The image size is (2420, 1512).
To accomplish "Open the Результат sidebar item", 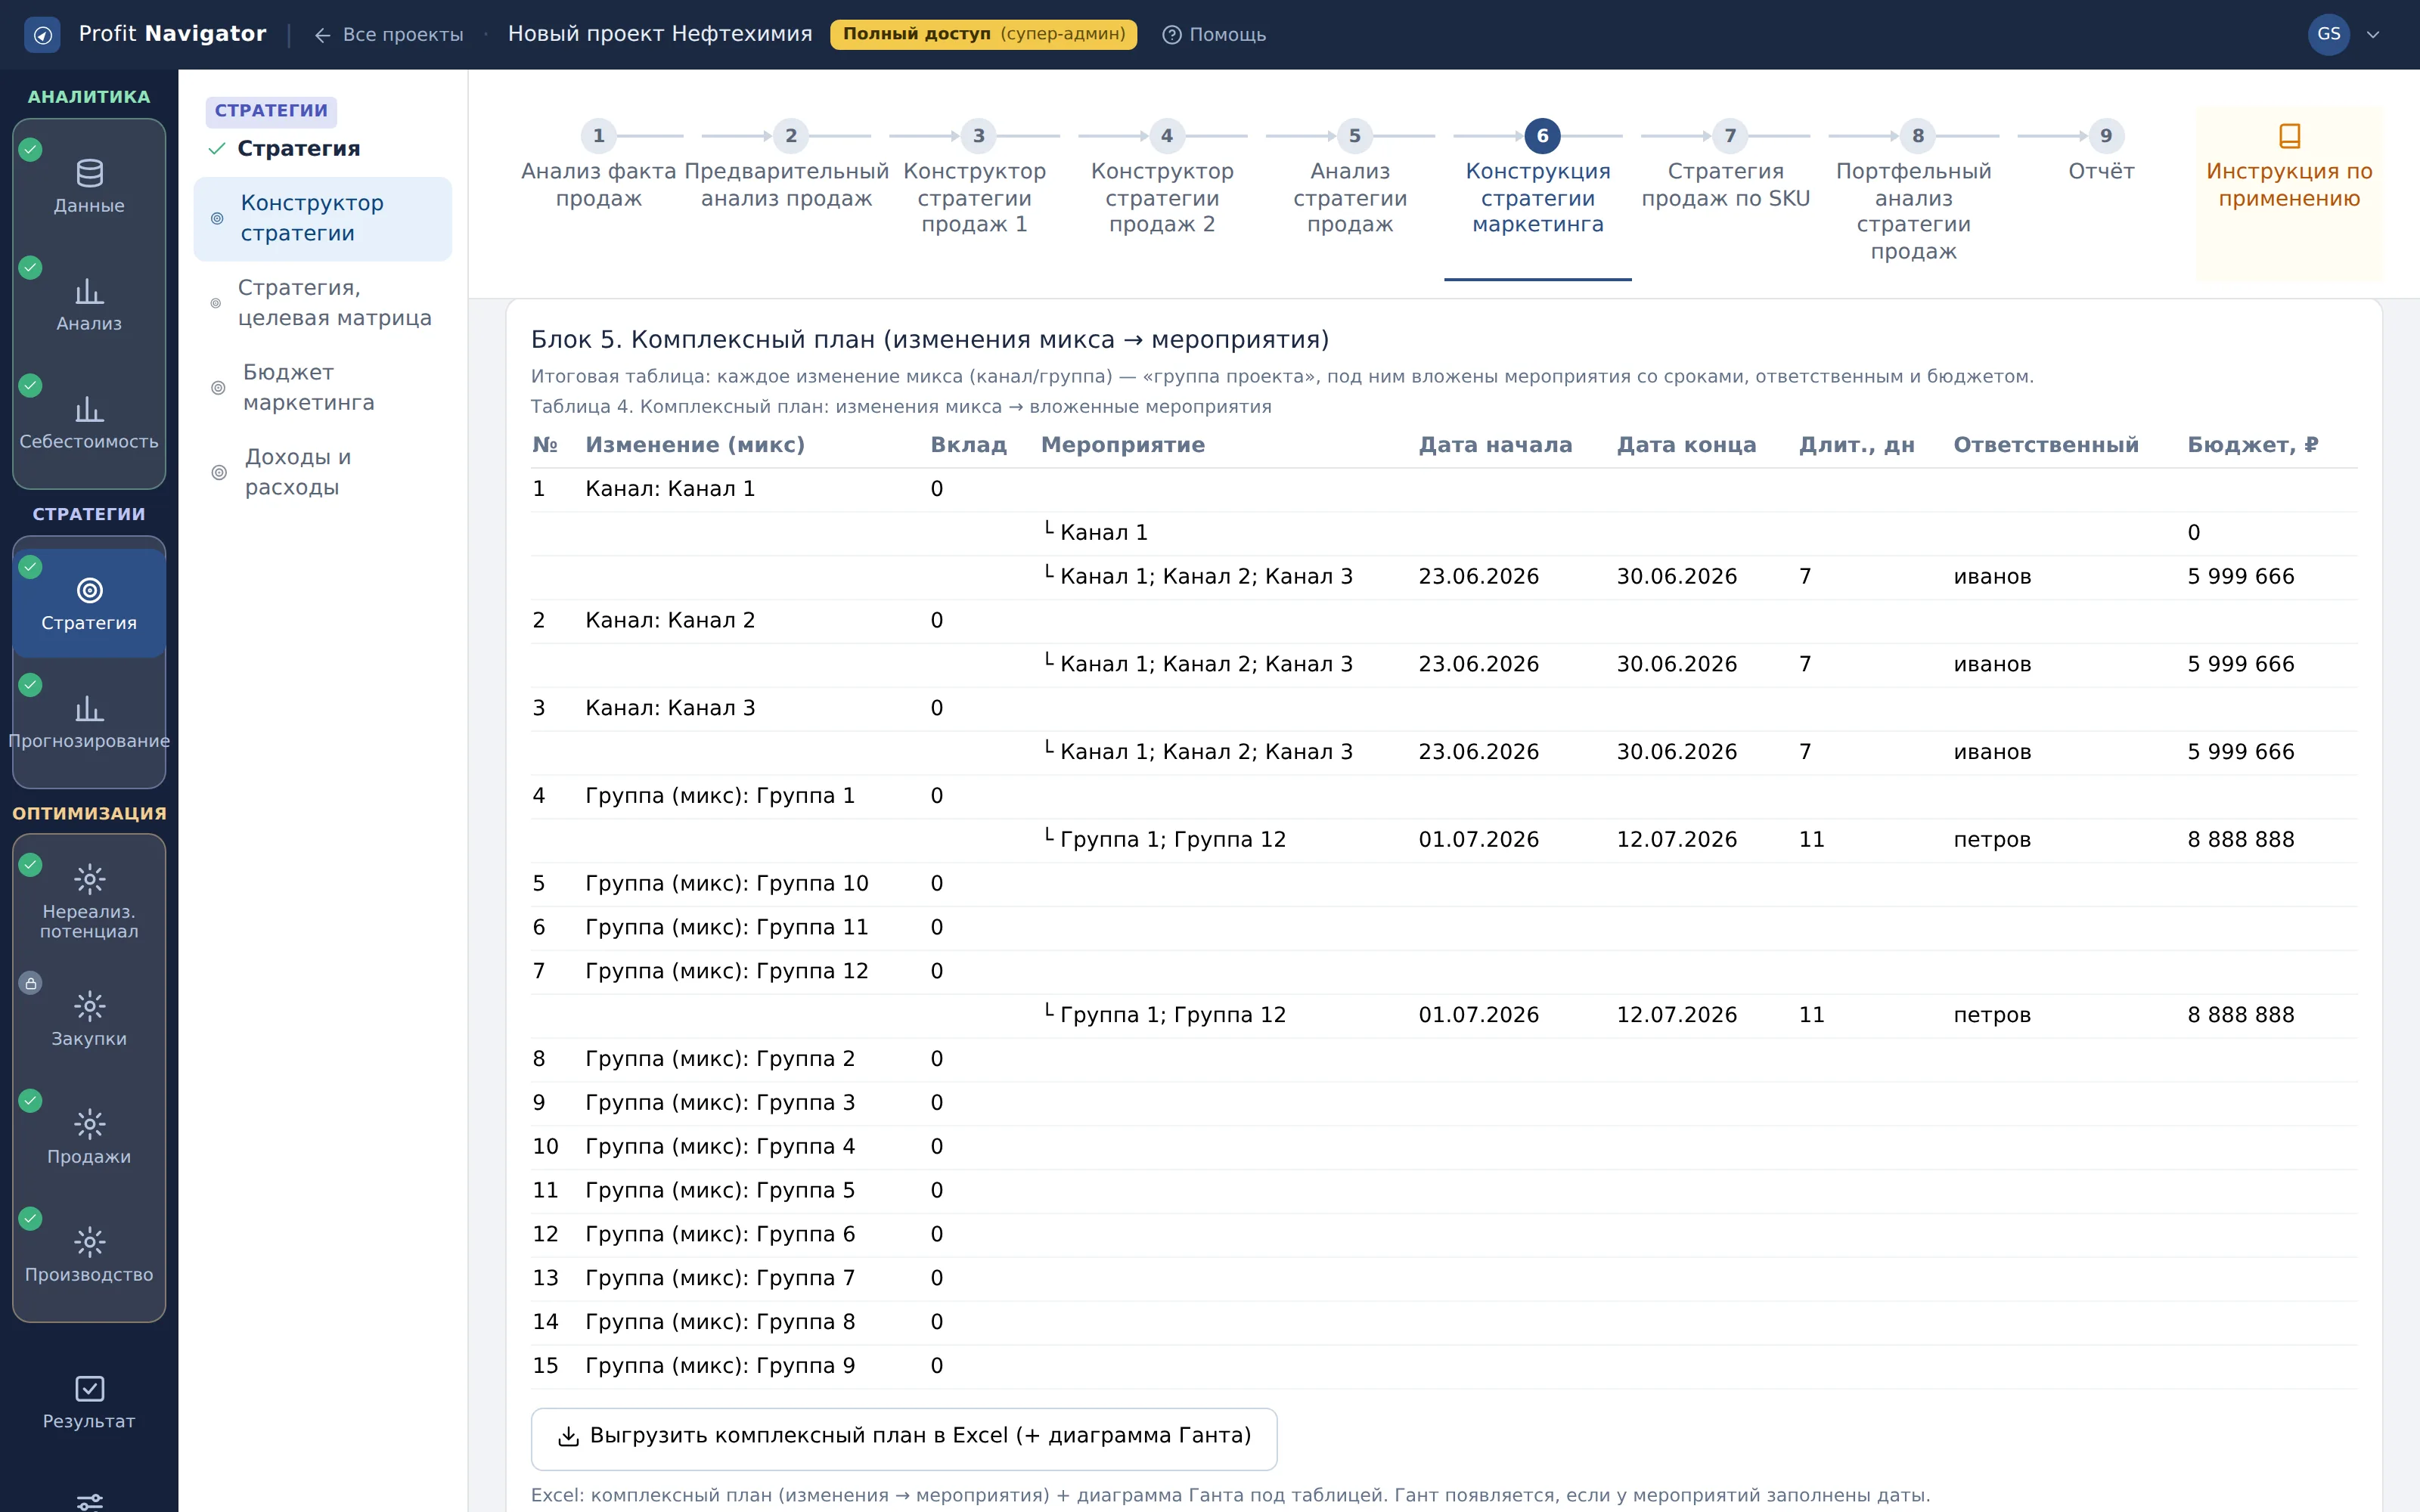I will click(89, 1402).
